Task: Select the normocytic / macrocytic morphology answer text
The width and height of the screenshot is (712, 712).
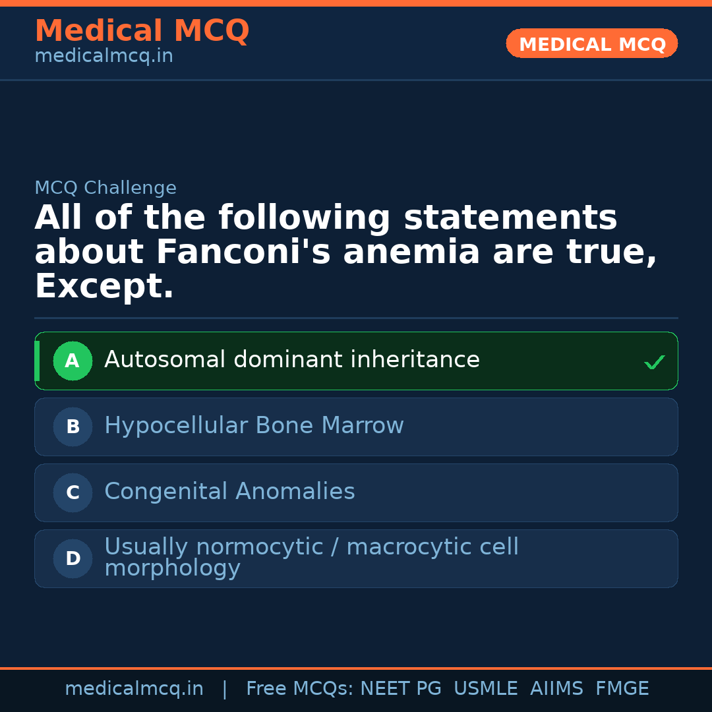Action: pyautogui.click(x=311, y=557)
